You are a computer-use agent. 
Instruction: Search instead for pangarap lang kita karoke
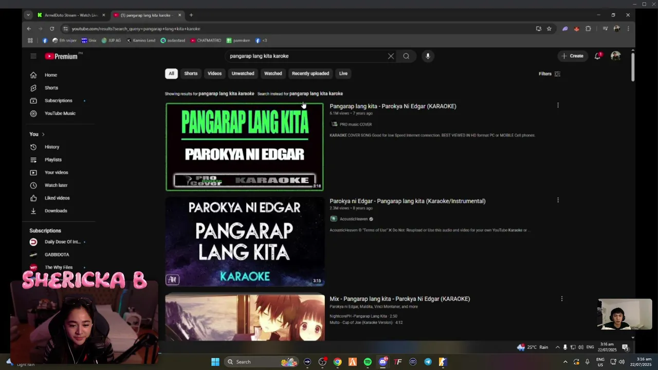pyautogui.click(x=316, y=94)
